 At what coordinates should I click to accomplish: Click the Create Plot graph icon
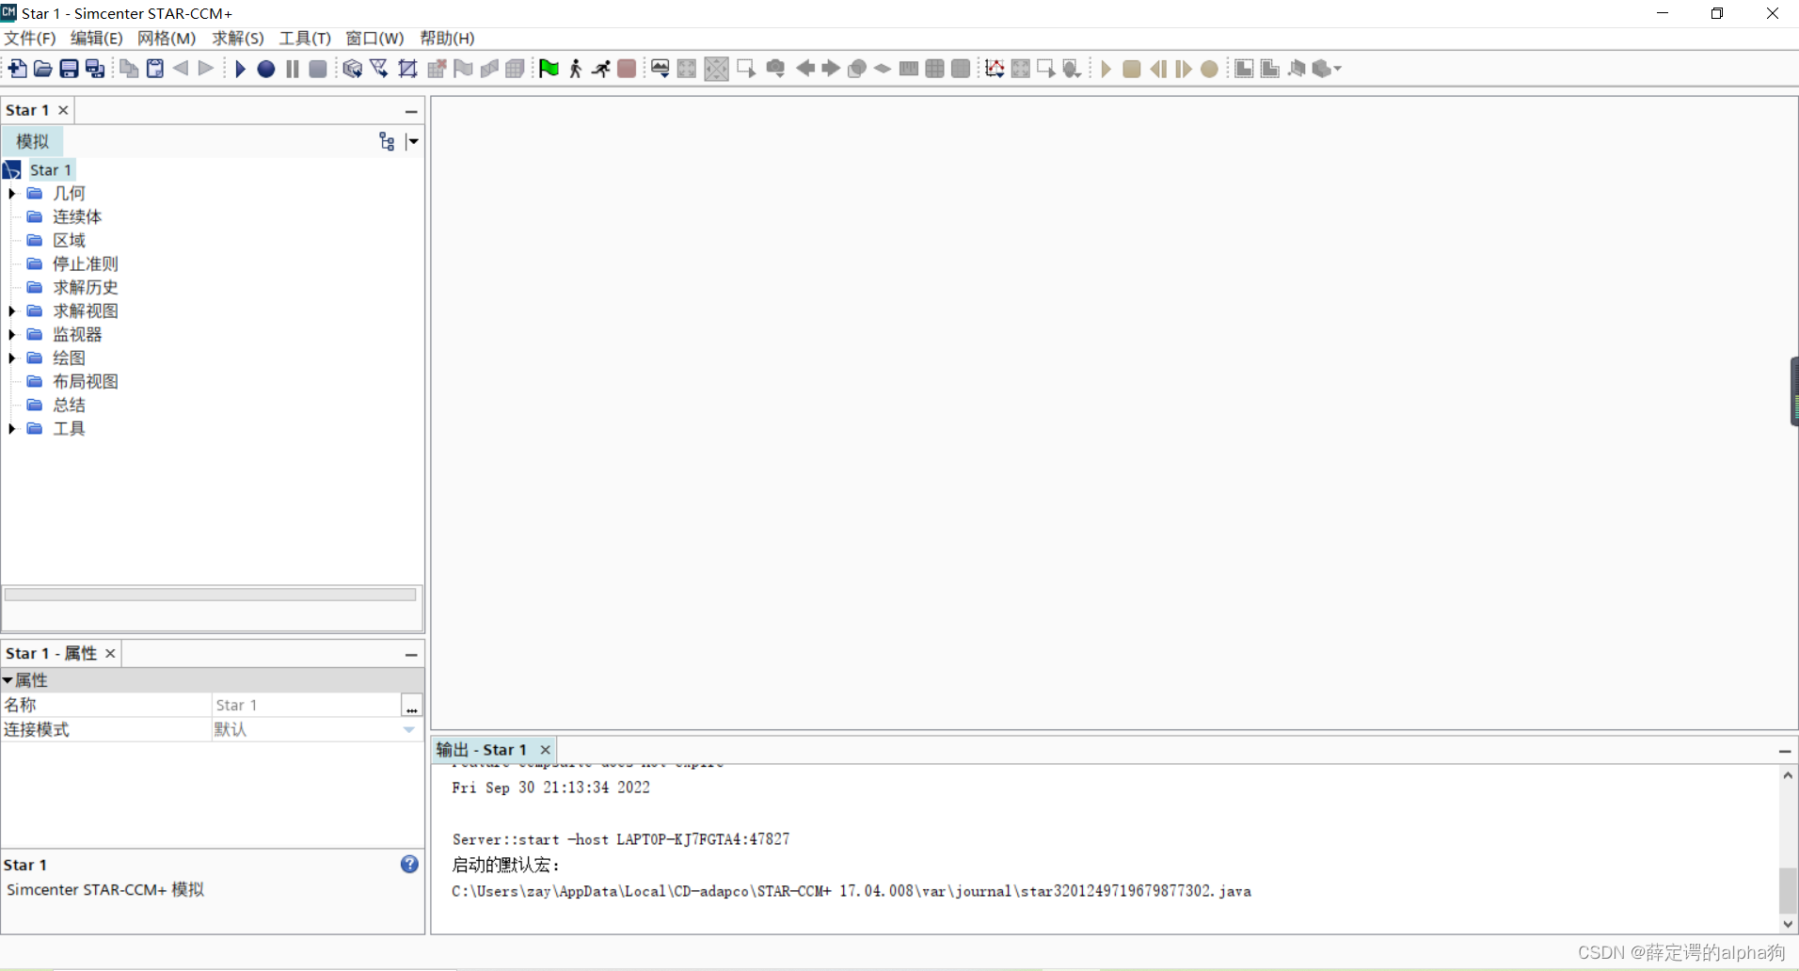click(995, 69)
